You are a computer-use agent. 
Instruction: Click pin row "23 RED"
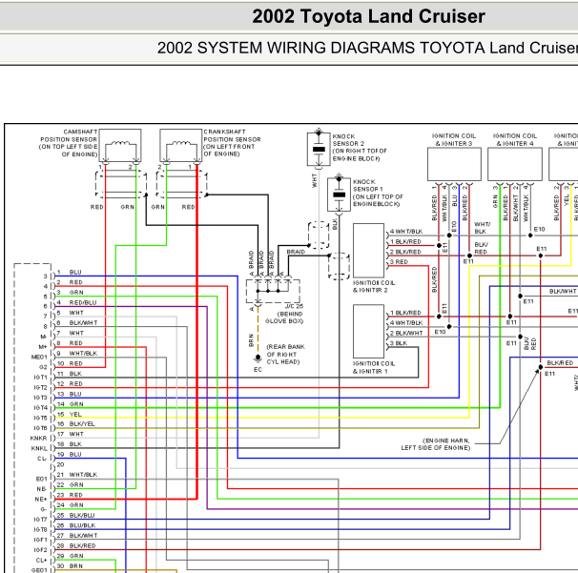point(70,495)
